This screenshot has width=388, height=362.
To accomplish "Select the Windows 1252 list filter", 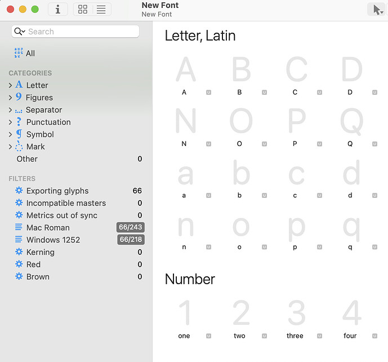I will 53,240.
